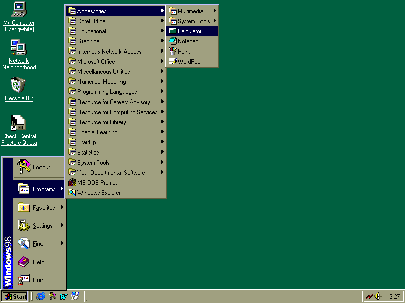Click the volume speaker tray icon
This screenshot has width=405, height=303.
pyautogui.click(x=378, y=296)
